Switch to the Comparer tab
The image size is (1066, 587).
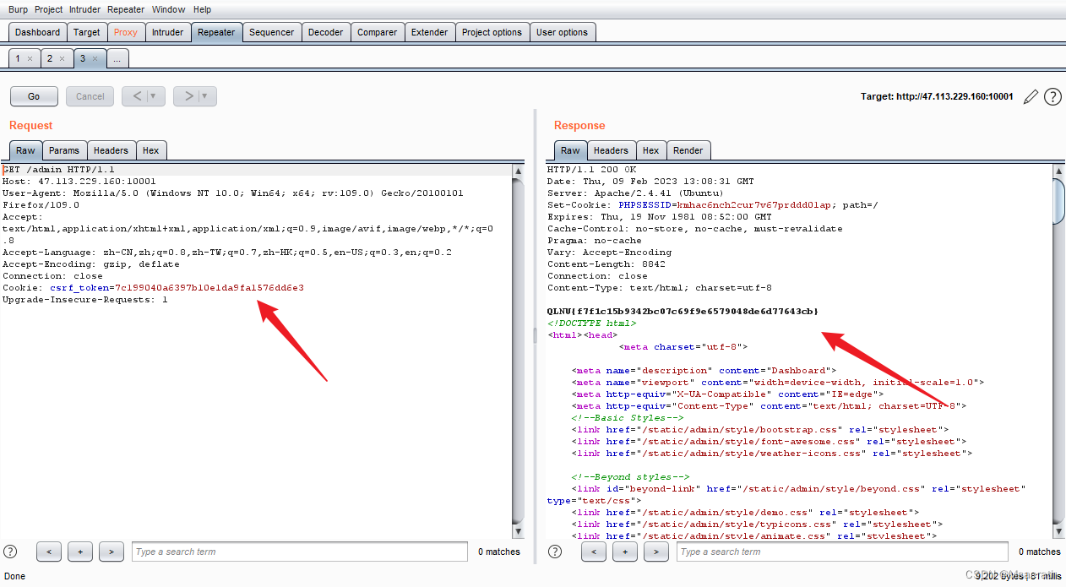tap(377, 32)
